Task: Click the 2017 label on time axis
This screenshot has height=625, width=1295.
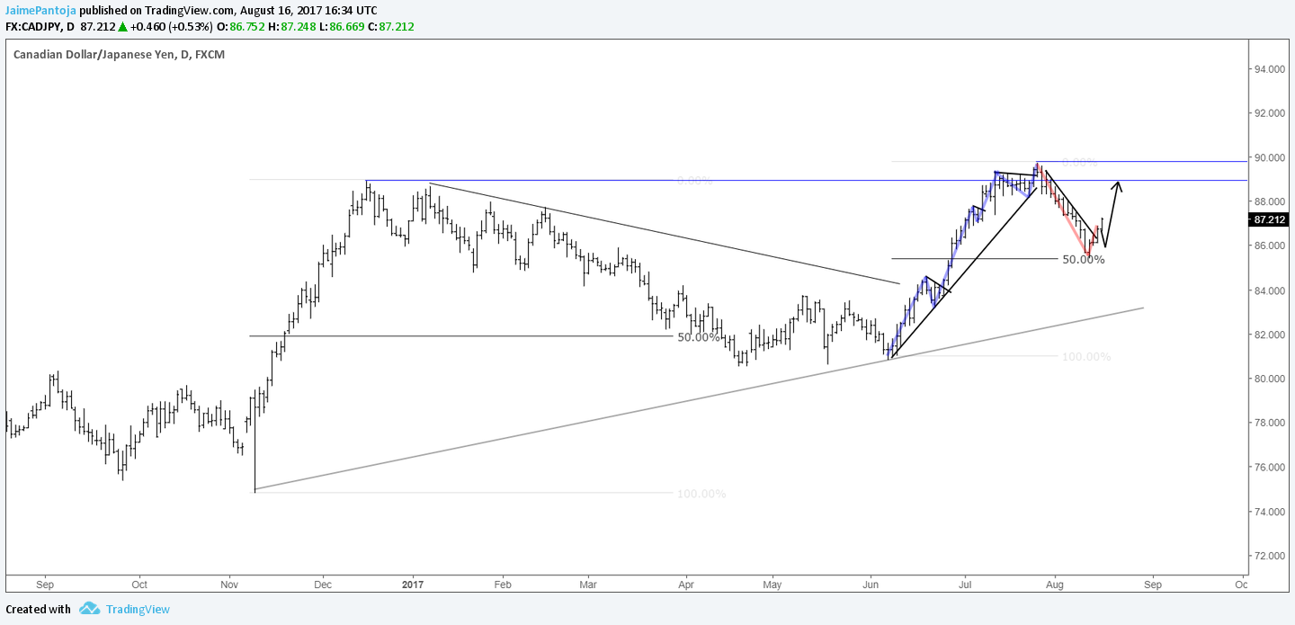Action: [x=414, y=584]
